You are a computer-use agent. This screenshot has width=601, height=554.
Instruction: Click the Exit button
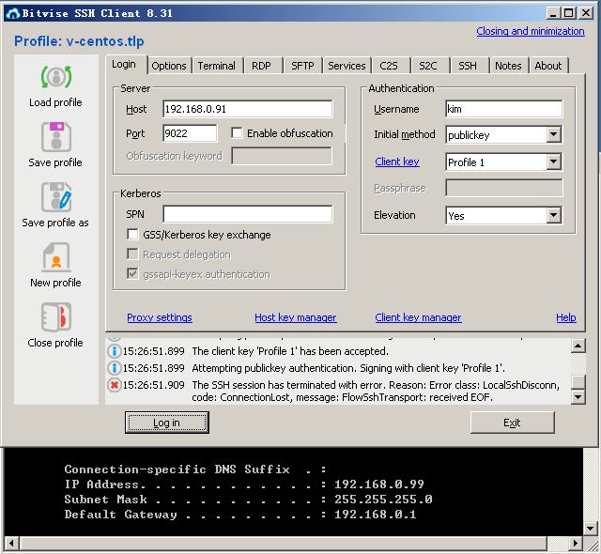[x=512, y=423]
